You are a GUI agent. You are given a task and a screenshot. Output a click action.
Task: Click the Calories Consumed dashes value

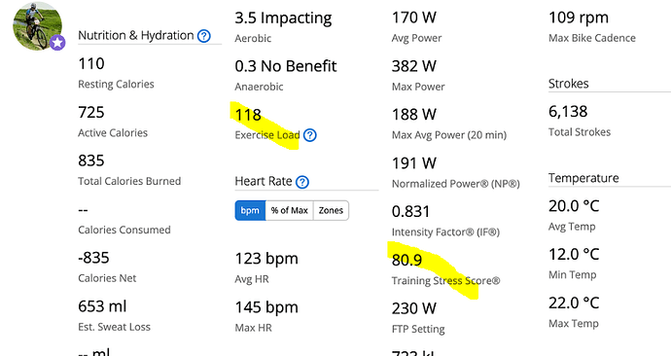pos(83,210)
